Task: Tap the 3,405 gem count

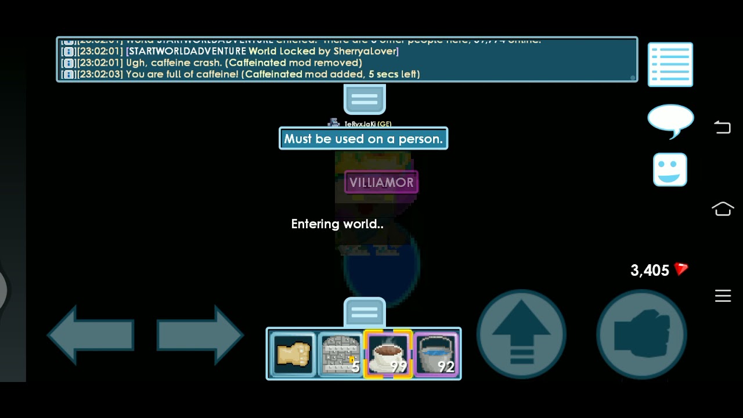Action: (650, 270)
